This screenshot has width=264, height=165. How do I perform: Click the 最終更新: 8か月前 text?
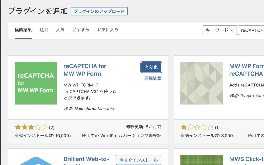pyautogui.click(x=144, y=127)
